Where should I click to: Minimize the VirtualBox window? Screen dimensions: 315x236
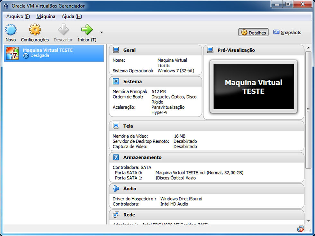pyautogui.click(x=277, y=4)
